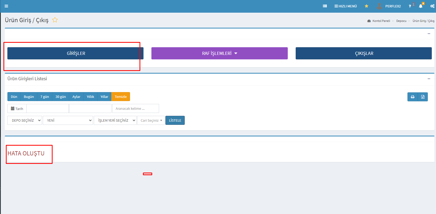Add page to favorites via outline star
This screenshot has height=214, width=436.
pyautogui.click(x=55, y=20)
